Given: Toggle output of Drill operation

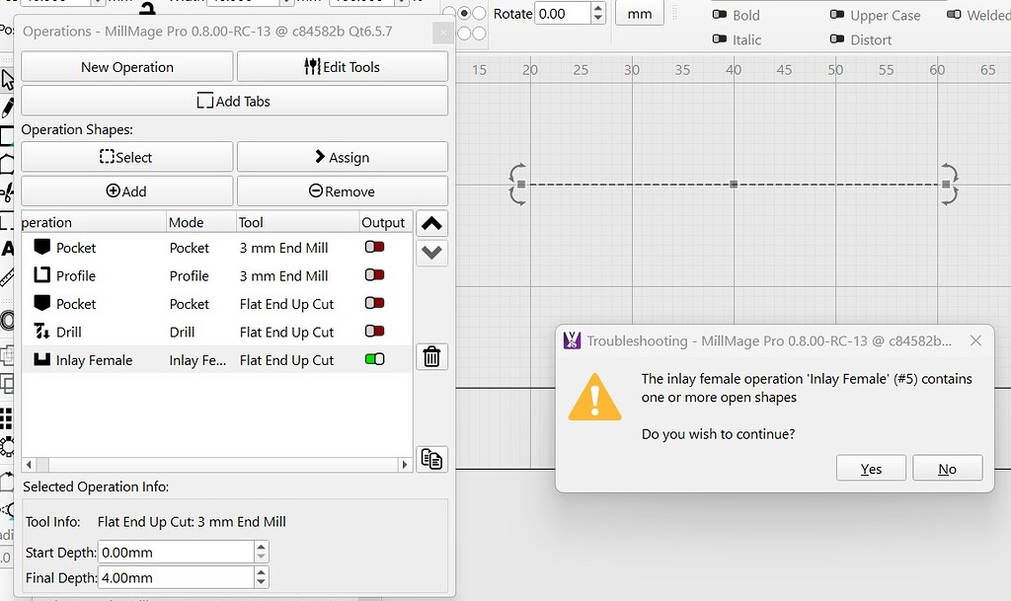Looking at the screenshot, I should (374, 332).
